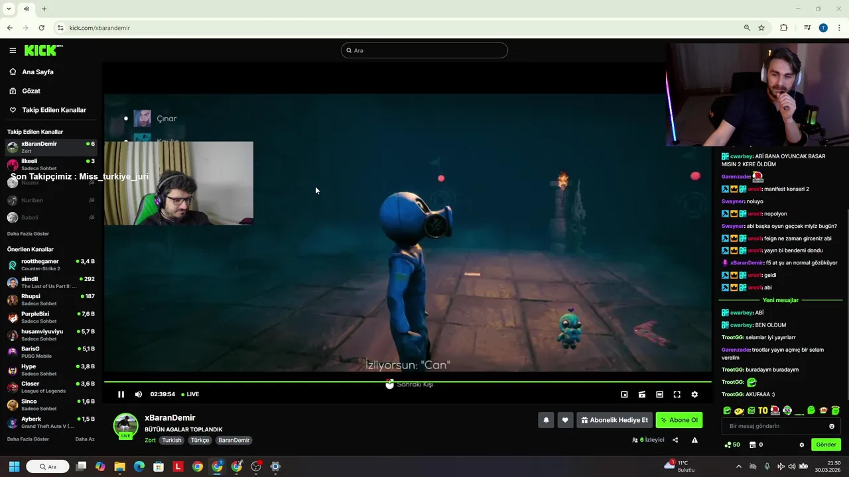
Task: Open Rhupsi recommended channel
Action: [51, 299]
